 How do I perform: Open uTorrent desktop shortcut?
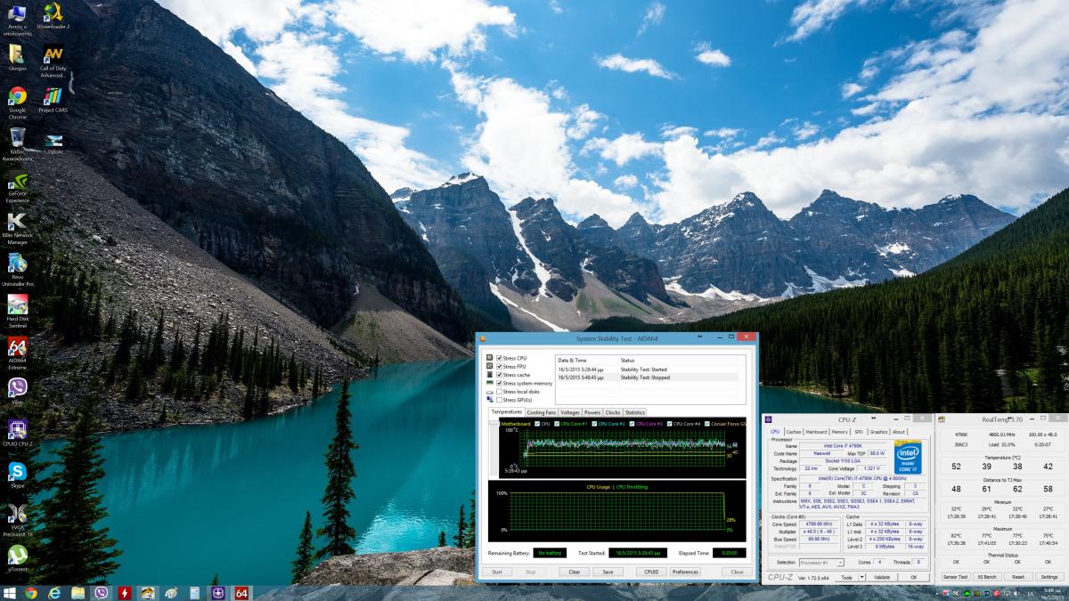point(18,559)
